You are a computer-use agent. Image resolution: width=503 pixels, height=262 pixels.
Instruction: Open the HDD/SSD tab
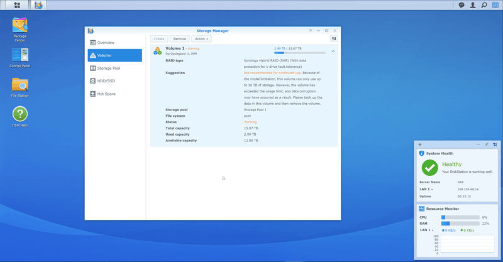coord(115,81)
